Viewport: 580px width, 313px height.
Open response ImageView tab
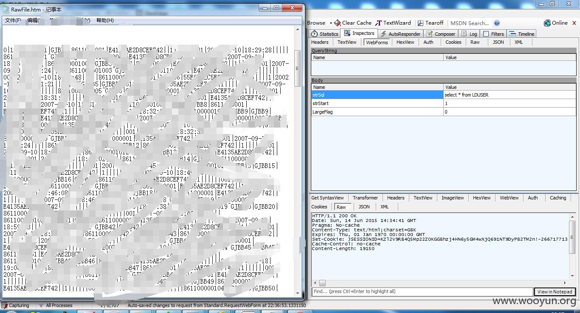[x=453, y=198]
